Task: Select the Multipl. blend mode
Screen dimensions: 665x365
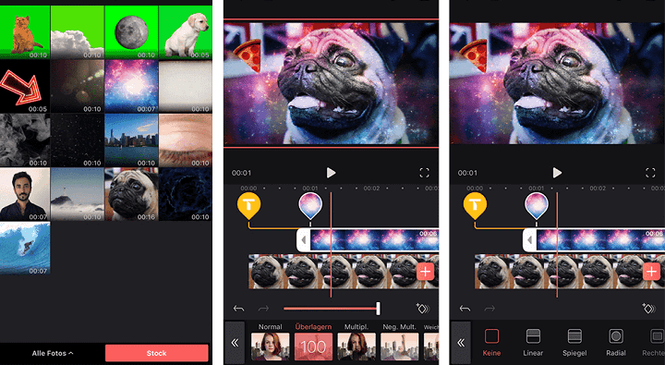Action: coord(357,343)
